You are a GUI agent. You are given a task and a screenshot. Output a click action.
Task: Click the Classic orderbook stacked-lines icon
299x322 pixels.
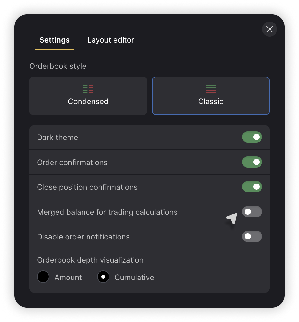pyautogui.click(x=210, y=89)
